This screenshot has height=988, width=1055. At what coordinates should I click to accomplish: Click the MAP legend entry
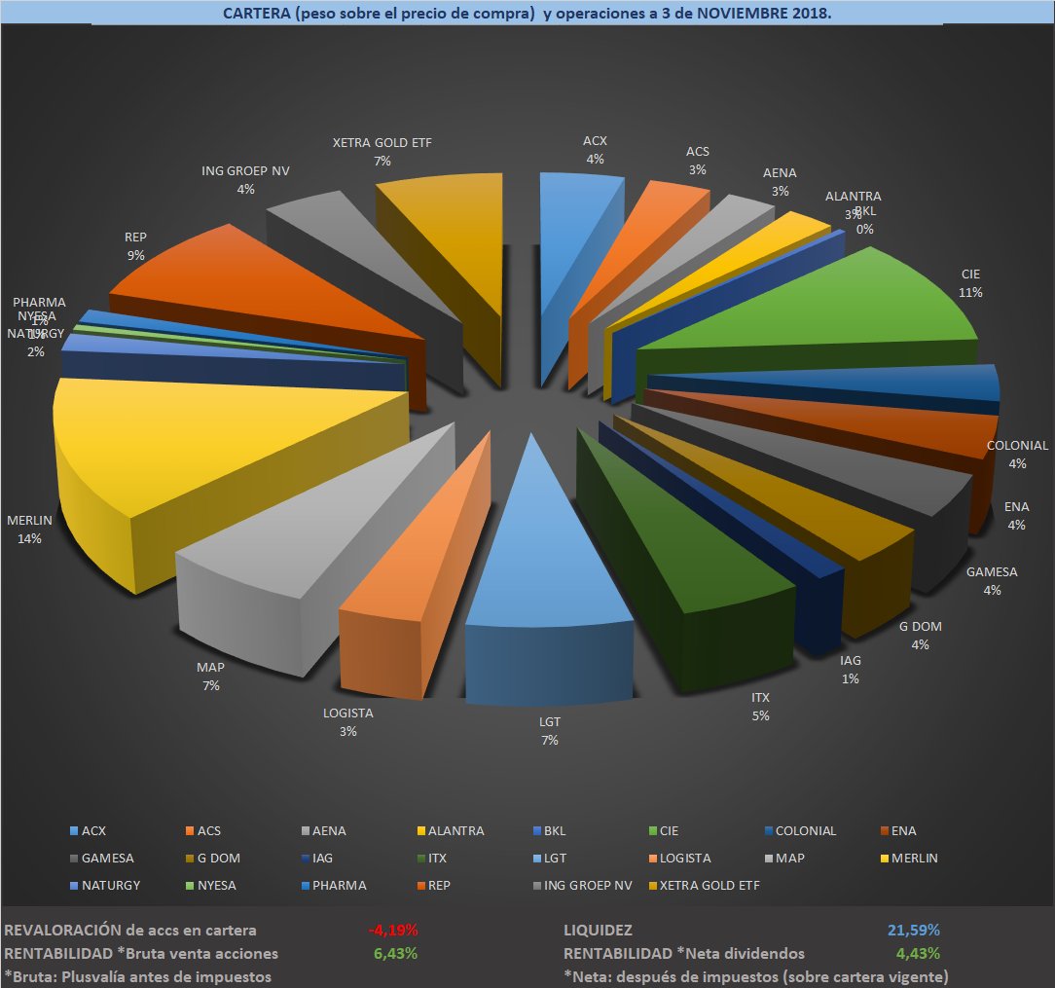pyautogui.click(x=785, y=859)
